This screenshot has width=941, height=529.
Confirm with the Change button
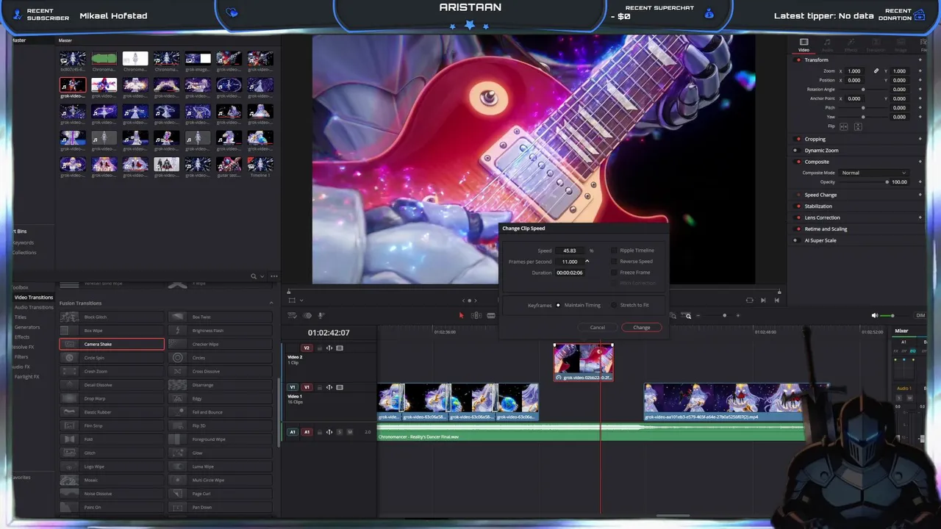click(x=642, y=328)
